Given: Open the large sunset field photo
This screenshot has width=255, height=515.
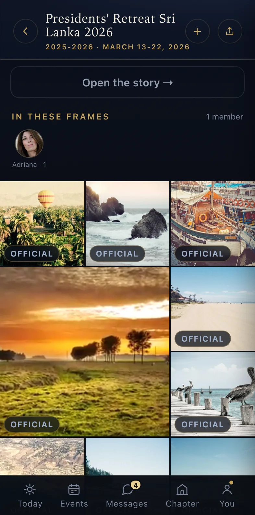Looking at the screenshot, I should pyautogui.click(x=85, y=352).
